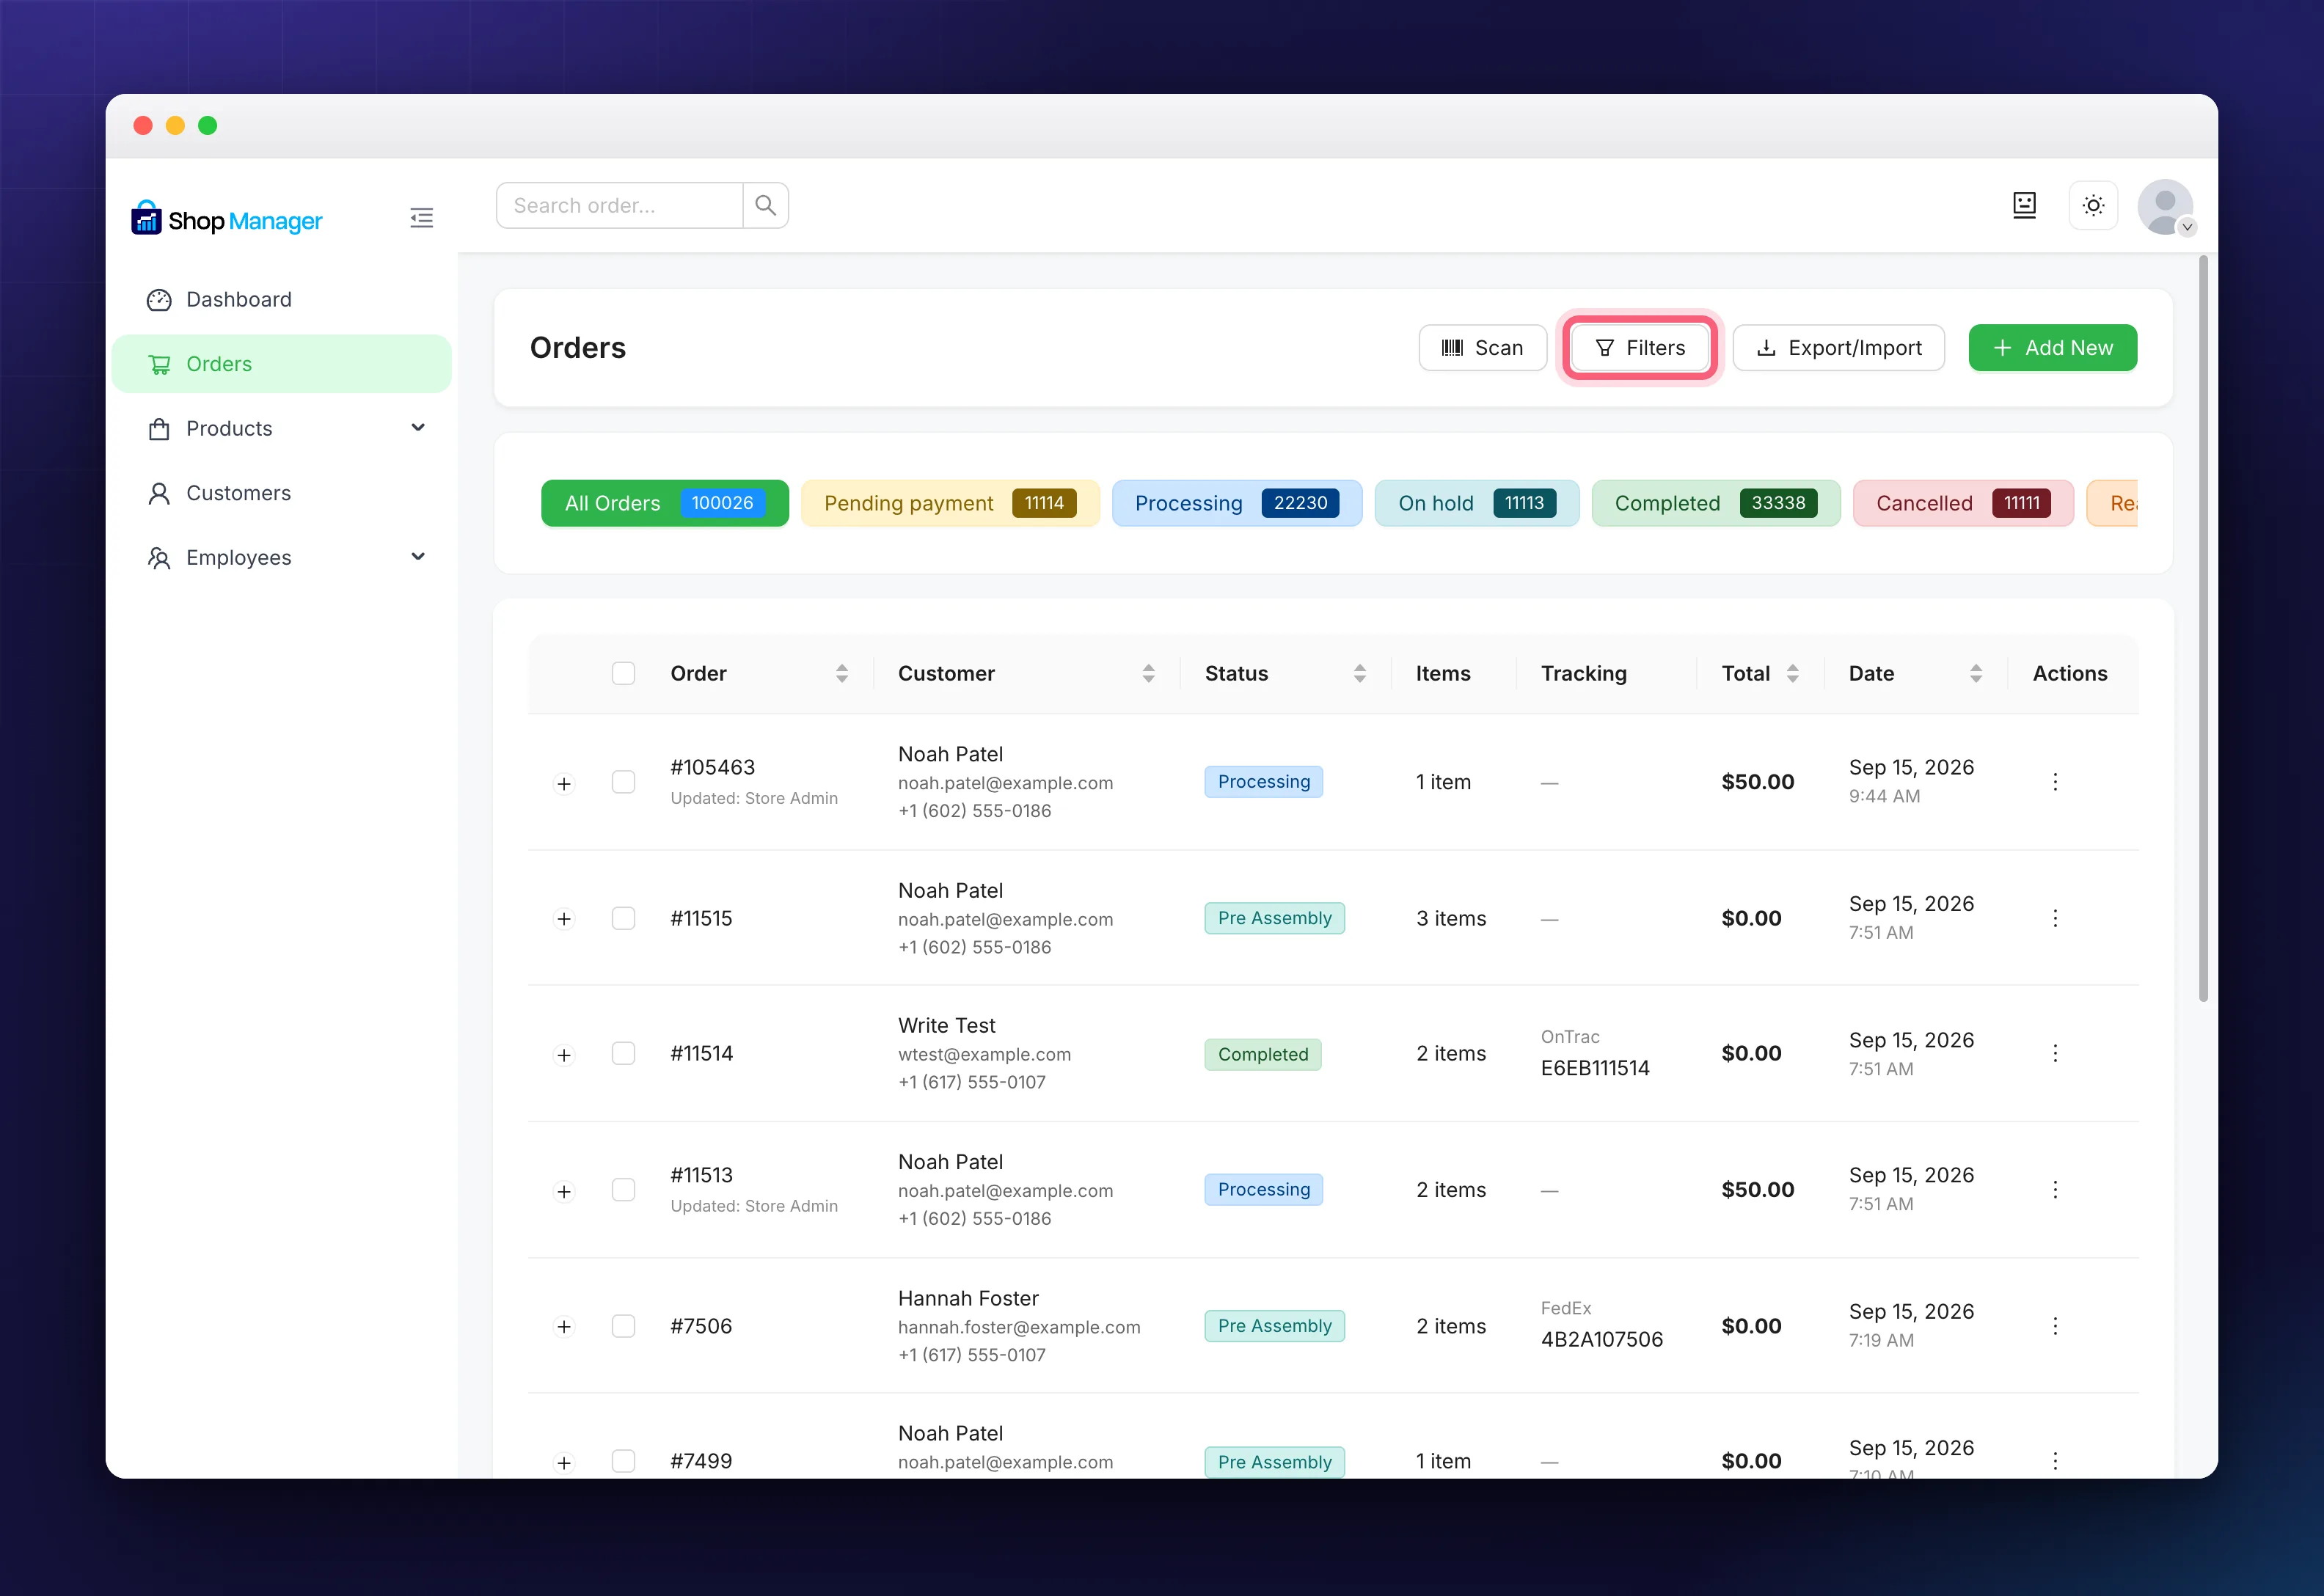The width and height of the screenshot is (2324, 1596).
Task: Go to Dashboard in sidebar
Action: 281,299
